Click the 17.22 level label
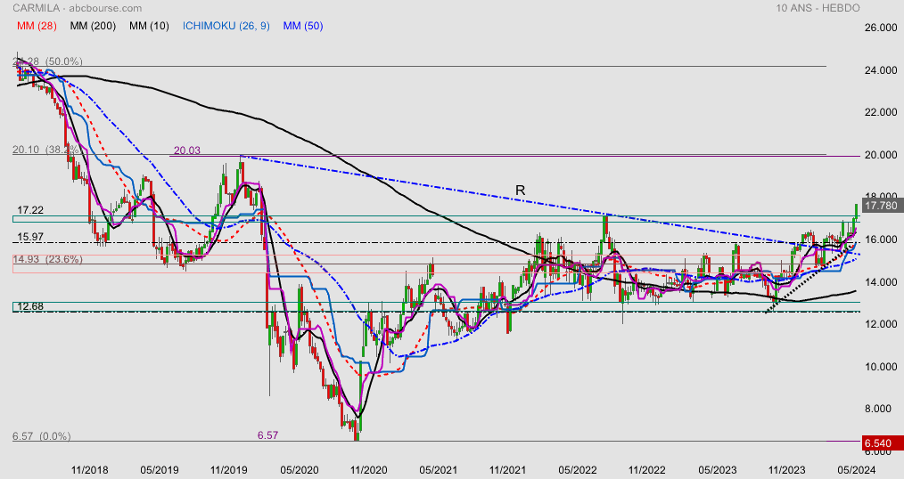 [x=30, y=210]
